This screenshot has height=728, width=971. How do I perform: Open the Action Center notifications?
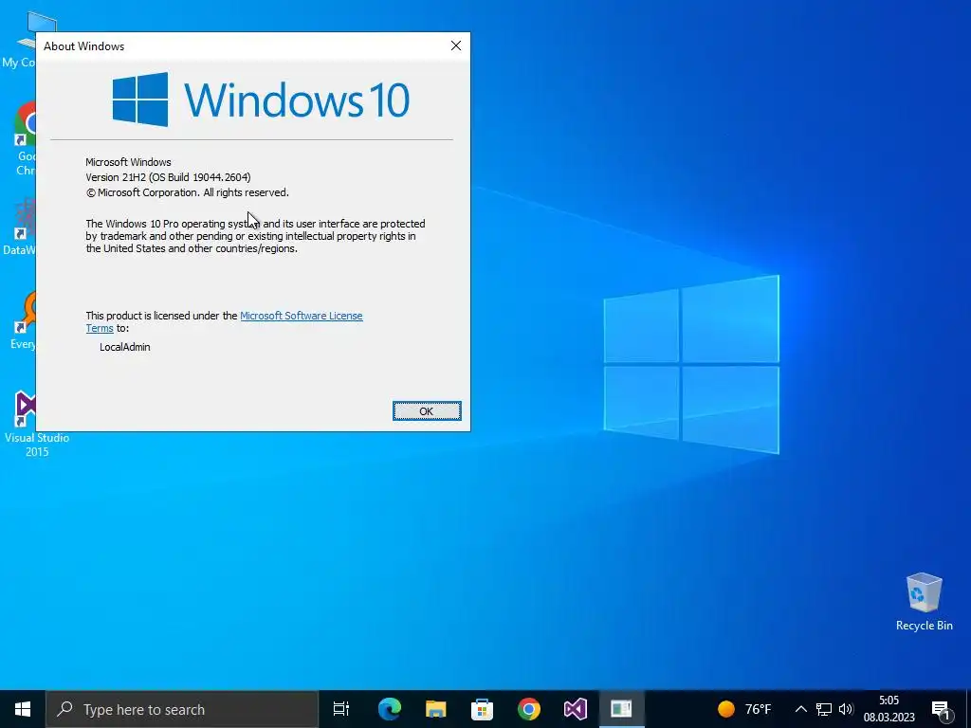941,709
